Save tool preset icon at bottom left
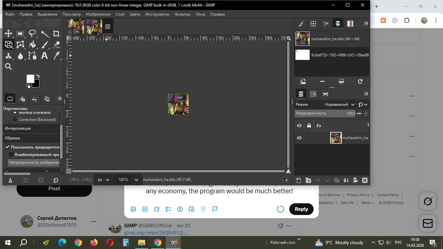This screenshot has height=249, width=443. [10, 180]
